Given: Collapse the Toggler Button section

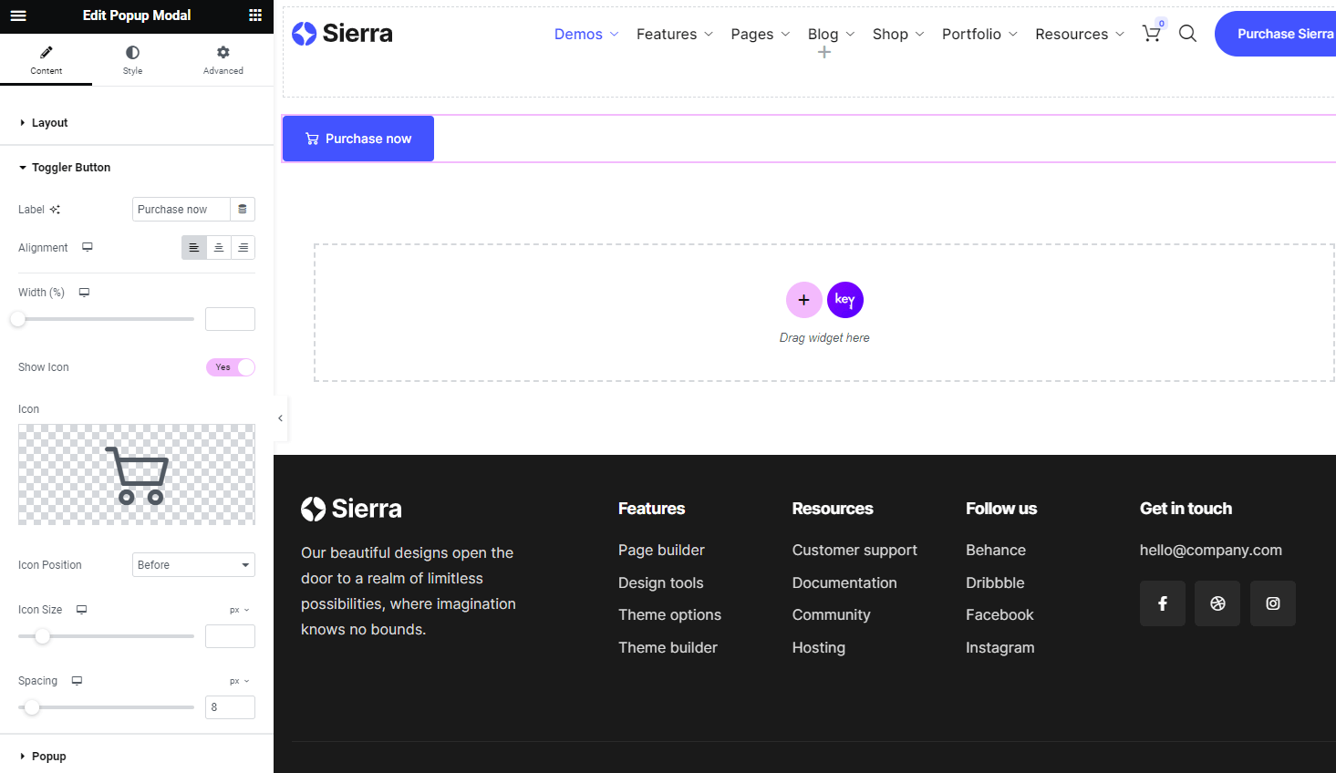Looking at the screenshot, I should [137, 168].
